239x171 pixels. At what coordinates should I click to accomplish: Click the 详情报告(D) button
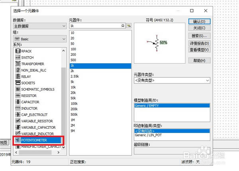(x=200, y=43)
